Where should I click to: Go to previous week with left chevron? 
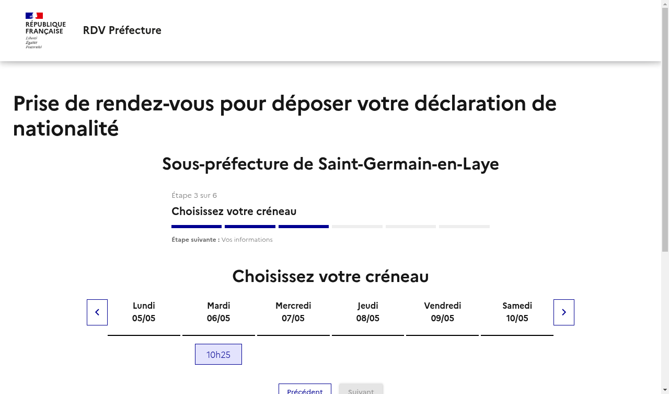pyautogui.click(x=97, y=312)
